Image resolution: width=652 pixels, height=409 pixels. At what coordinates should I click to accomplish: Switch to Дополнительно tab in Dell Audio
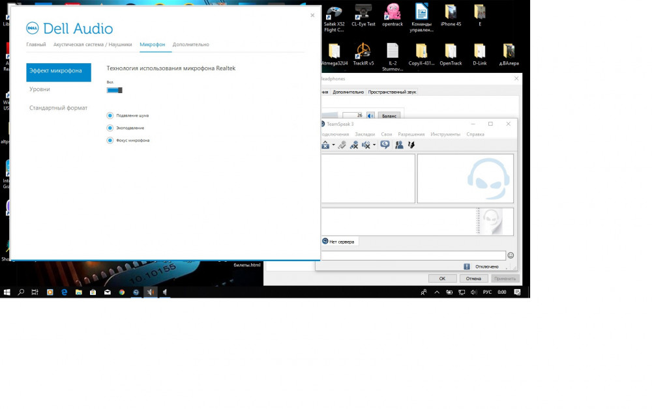pos(191,44)
